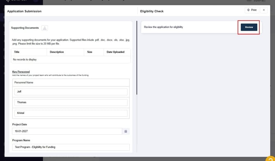The image size is (275, 161).
Task: Click the 'Review the application for eligibility' text
Action: 163,27
